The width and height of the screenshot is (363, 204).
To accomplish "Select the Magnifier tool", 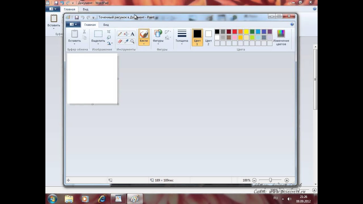I will coord(132,41).
